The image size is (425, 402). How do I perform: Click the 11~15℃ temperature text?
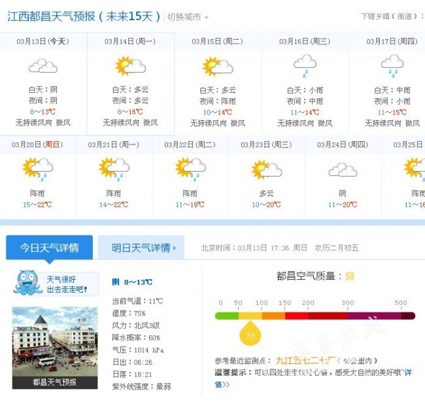coord(392,112)
